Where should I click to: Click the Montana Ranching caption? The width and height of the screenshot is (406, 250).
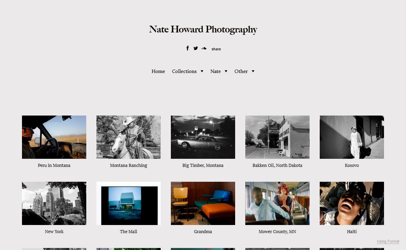pyautogui.click(x=129, y=166)
